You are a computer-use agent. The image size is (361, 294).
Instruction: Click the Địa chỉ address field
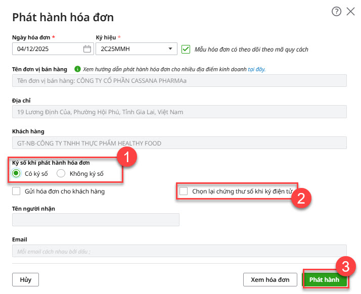(x=179, y=112)
